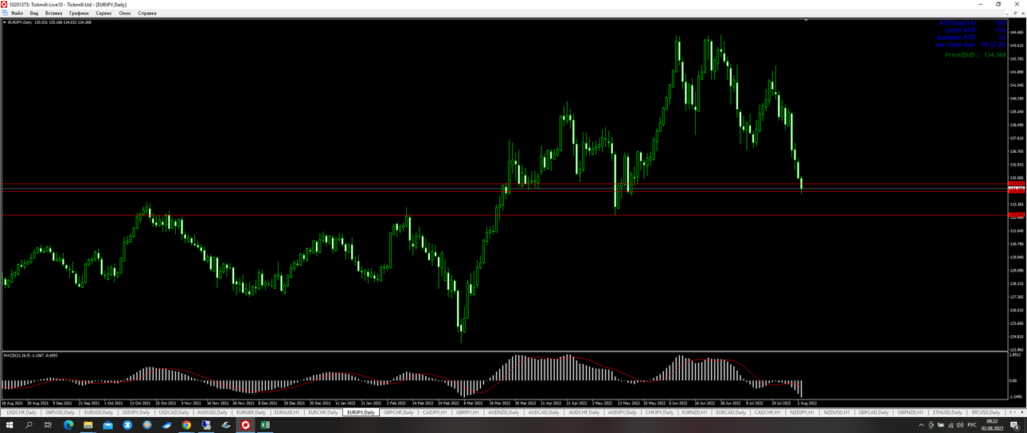Click the chart window icon beside Файл
The height and width of the screenshot is (433, 1027).
tap(4, 14)
